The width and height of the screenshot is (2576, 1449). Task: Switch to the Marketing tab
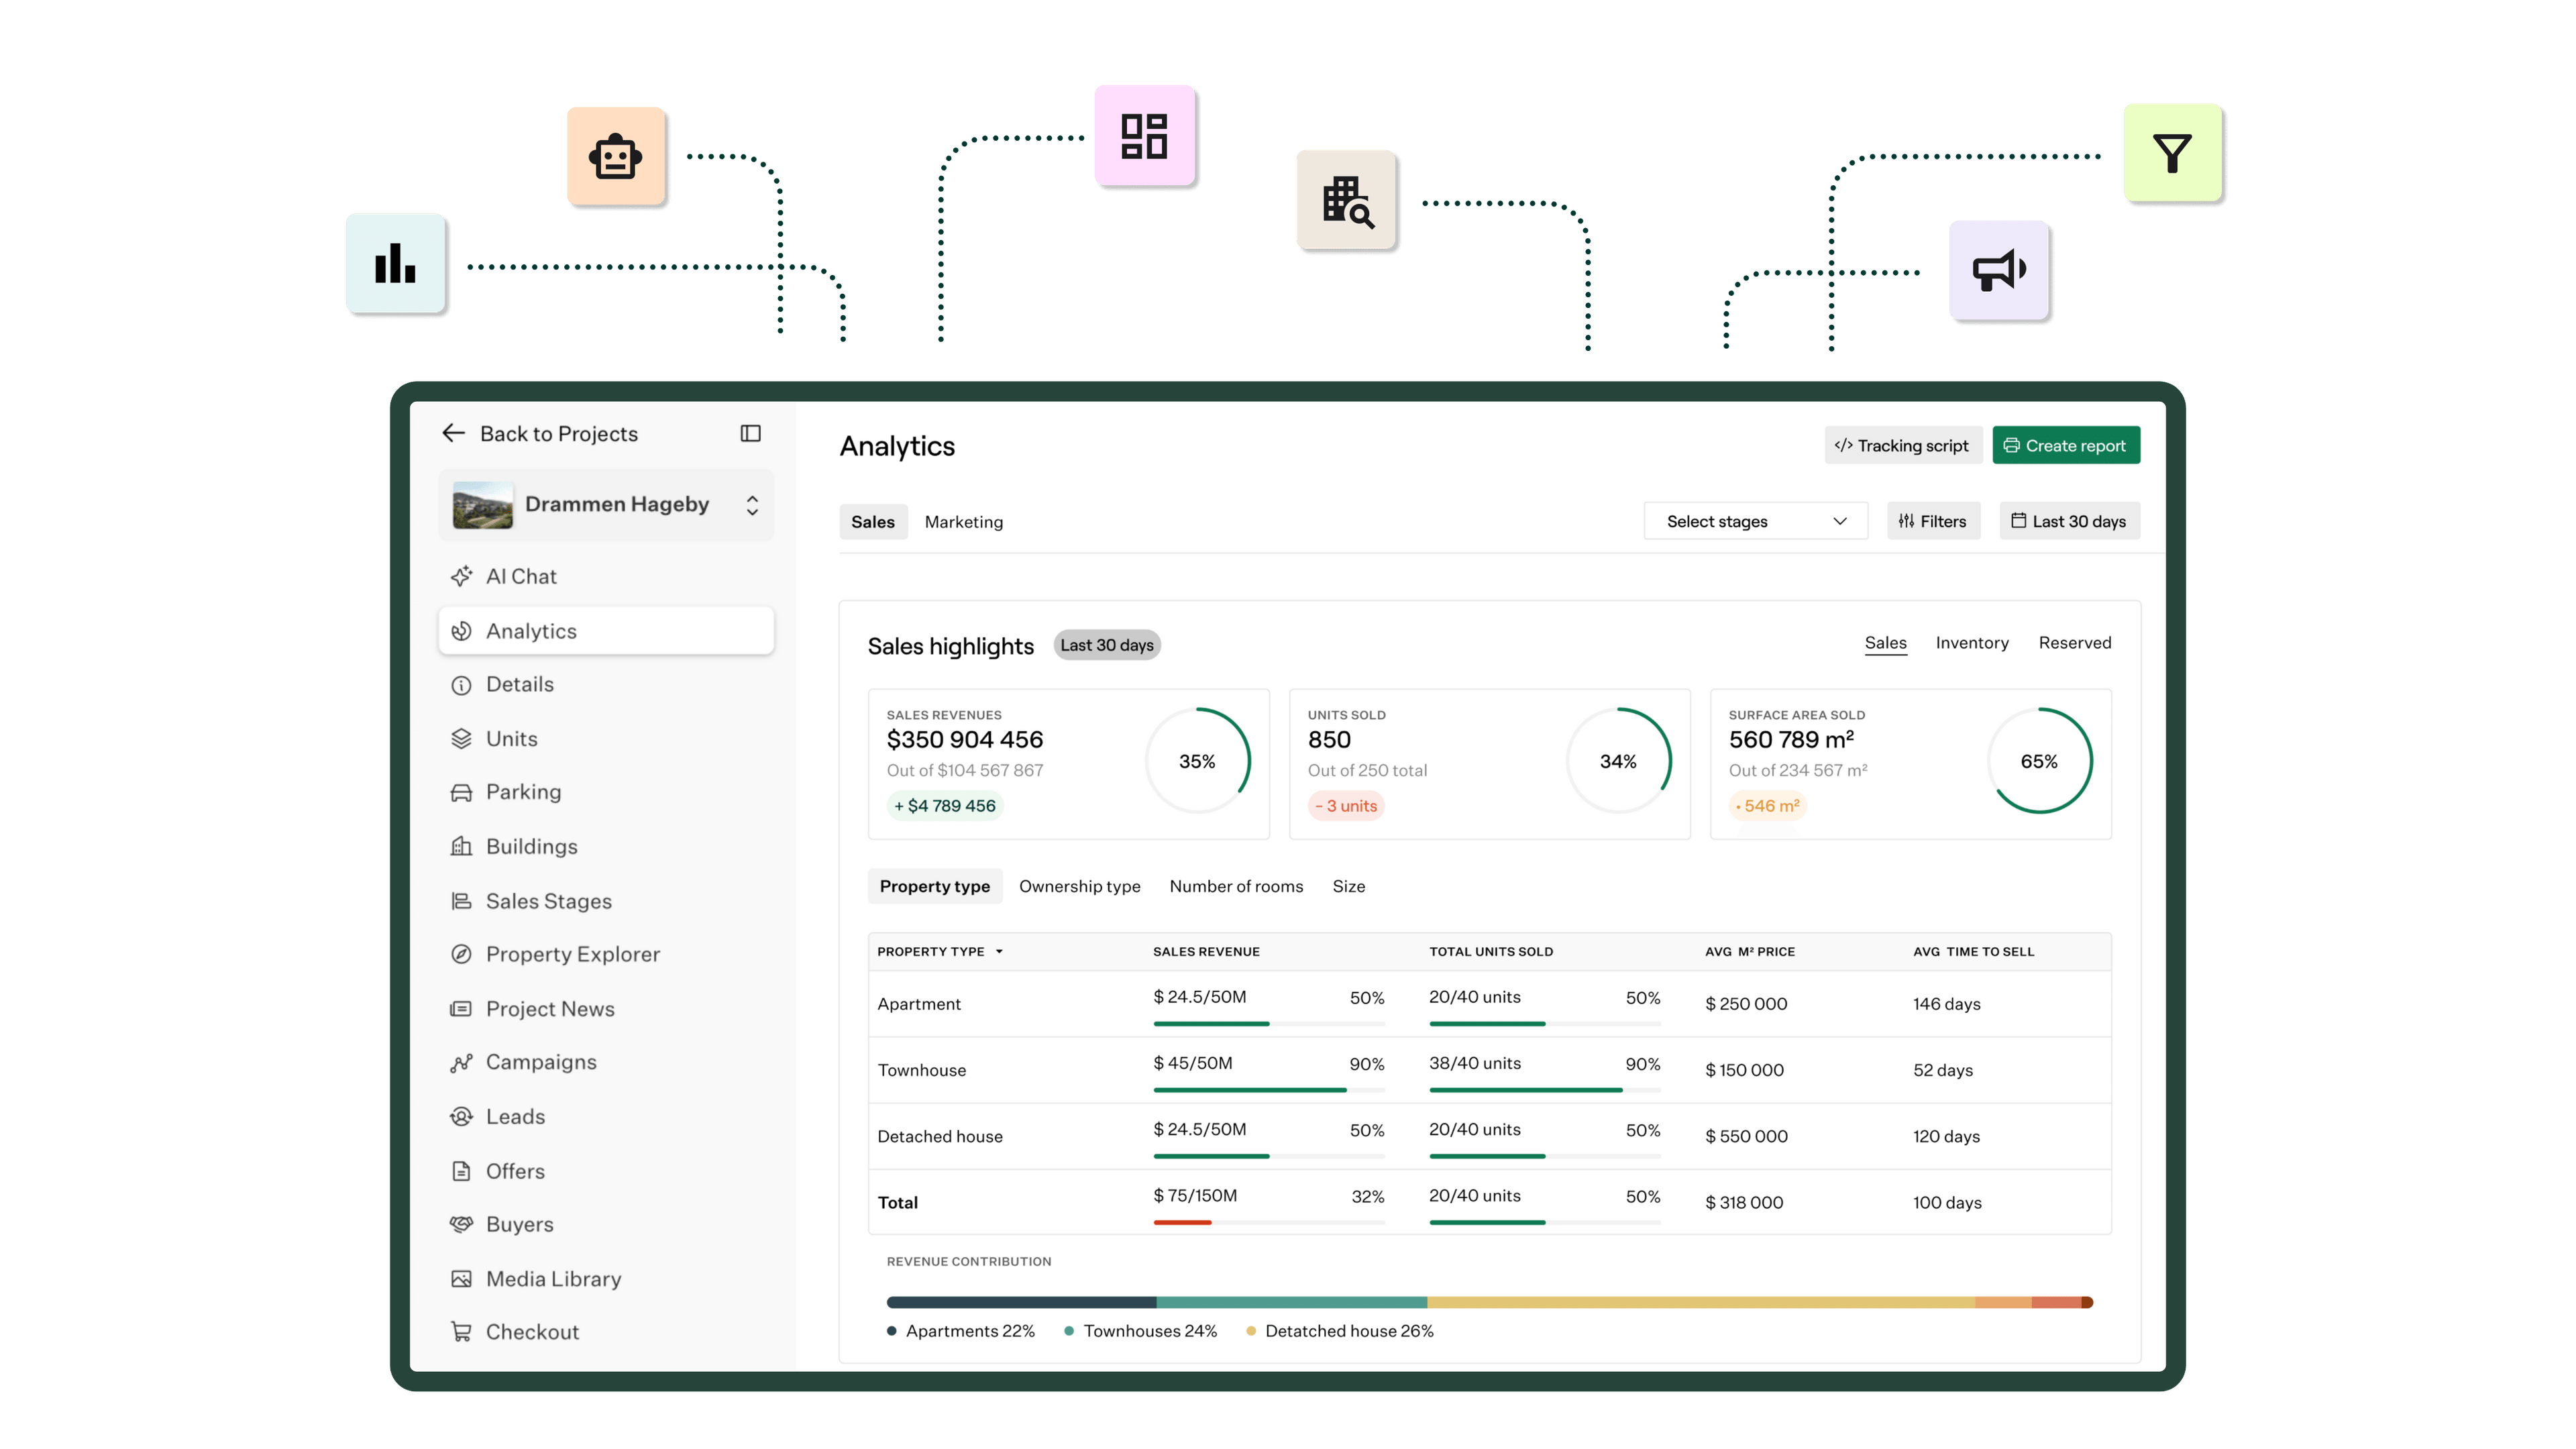click(x=963, y=522)
